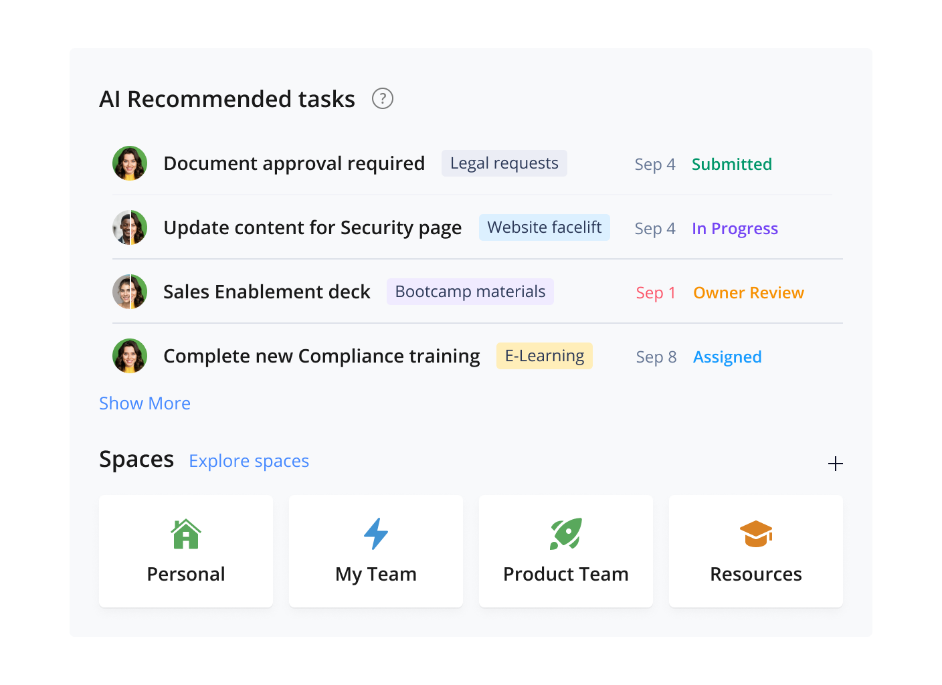The width and height of the screenshot is (942, 685).
Task: Click the overdue Sep 1 due date
Action: [x=655, y=292]
